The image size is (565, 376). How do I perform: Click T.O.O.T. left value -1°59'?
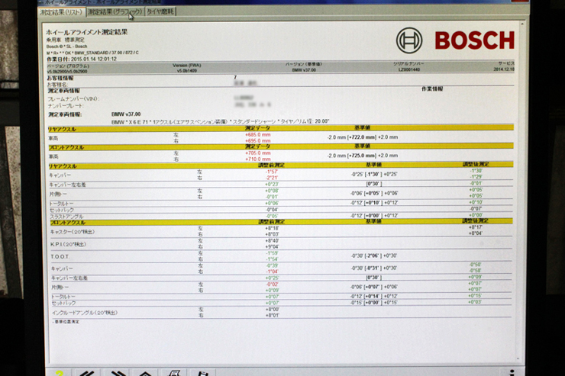(272, 253)
